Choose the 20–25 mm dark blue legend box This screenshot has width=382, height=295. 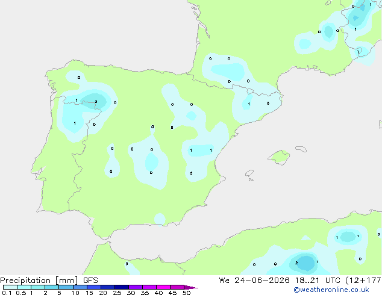point(108,287)
